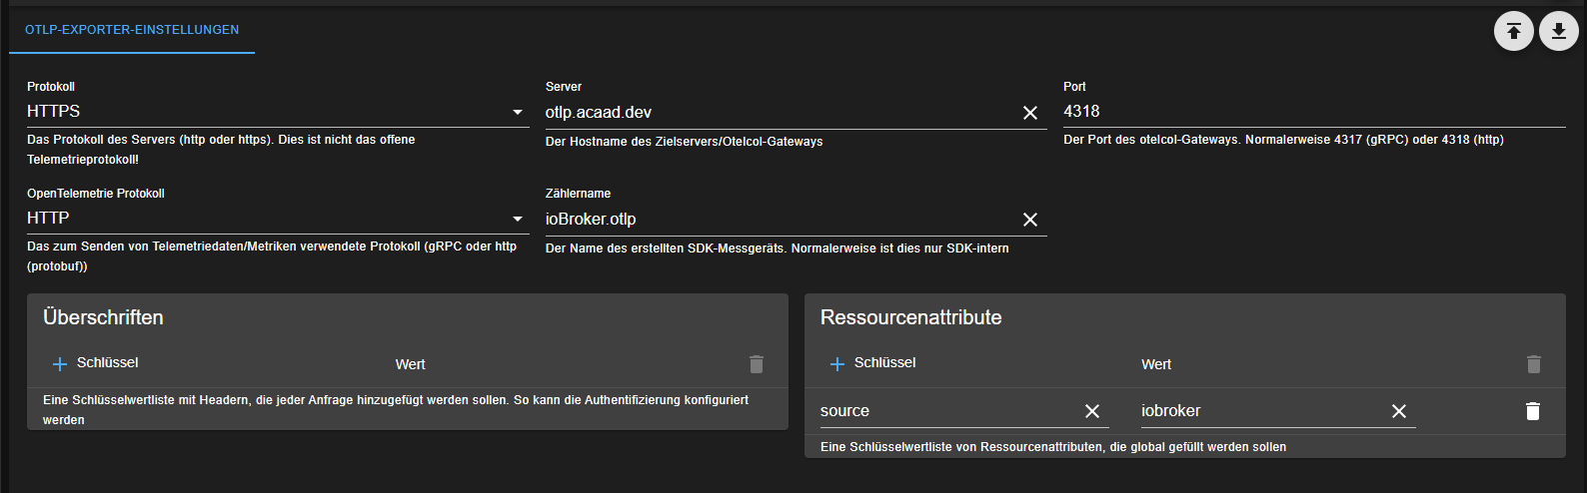Image resolution: width=1587 pixels, height=493 pixels.
Task: Click the Wert column header in Ressourcenattribute
Action: [x=1156, y=364]
